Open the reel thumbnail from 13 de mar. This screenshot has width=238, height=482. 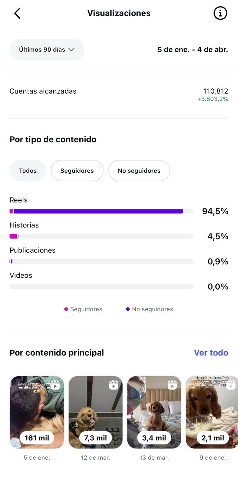(x=154, y=412)
